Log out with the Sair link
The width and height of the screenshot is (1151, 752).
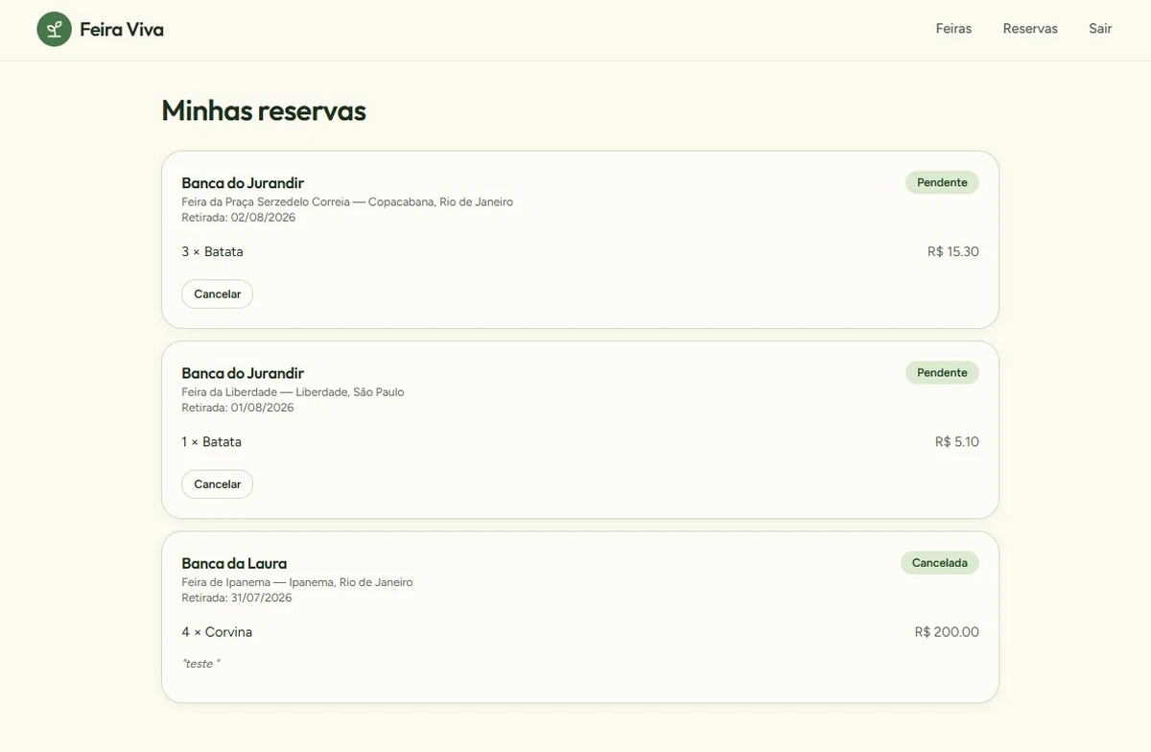point(1100,29)
